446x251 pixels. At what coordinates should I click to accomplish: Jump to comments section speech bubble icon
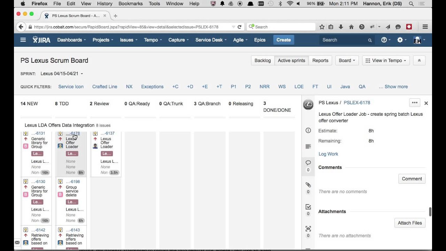point(308,163)
